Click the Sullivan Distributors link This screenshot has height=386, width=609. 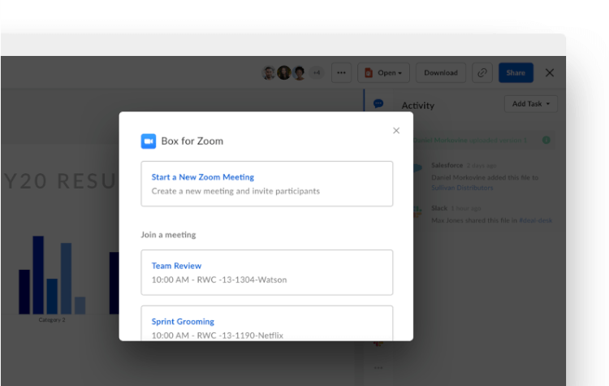pos(462,188)
